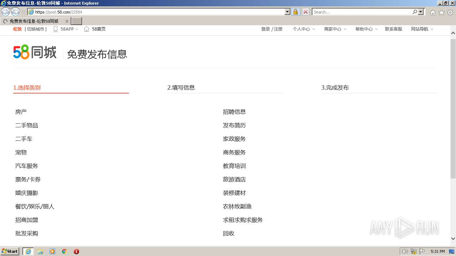The width and height of the screenshot is (456, 256).
Task: Choose the 招商加盟 category
Action: [27, 220]
